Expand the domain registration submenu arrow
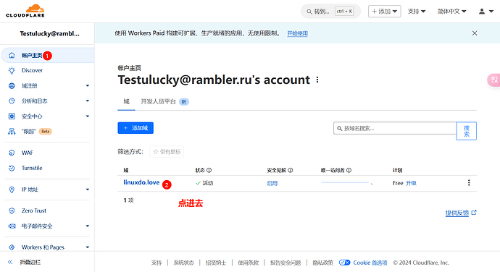Screen dimensions: 500x272 coord(88,85)
